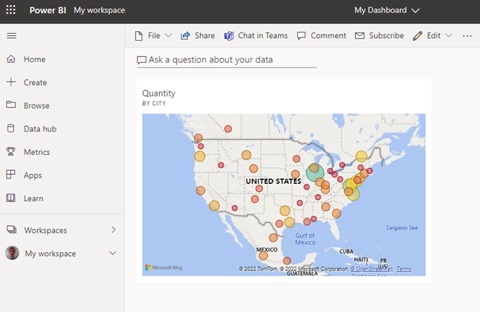Click the Metrics trophy icon
480x312 pixels.
point(11,152)
